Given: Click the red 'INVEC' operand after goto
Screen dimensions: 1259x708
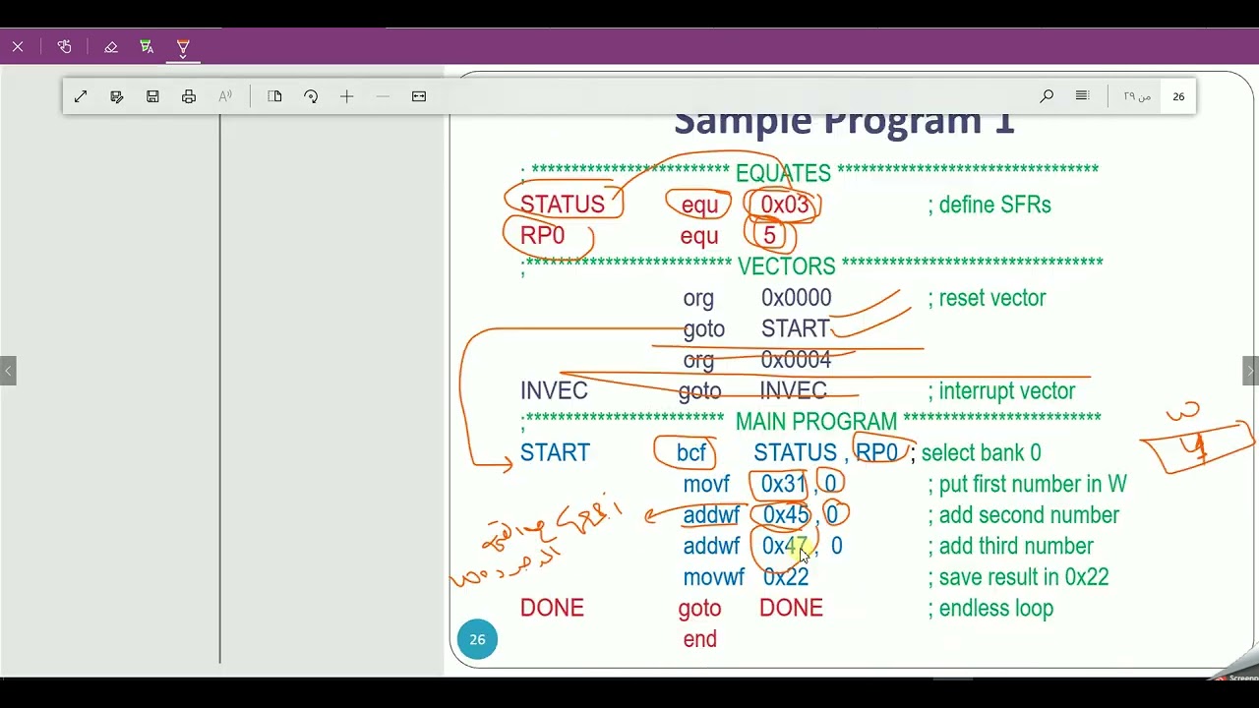Looking at the screenshot, I should click(x=793, y=390).
